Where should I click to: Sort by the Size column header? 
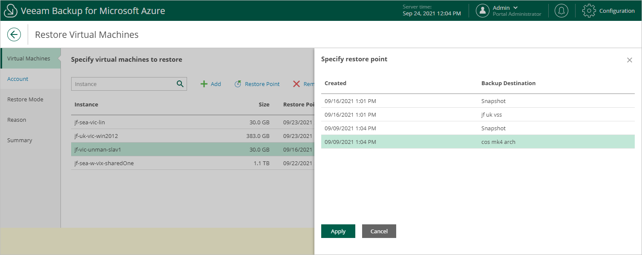(x=264, y=104)
